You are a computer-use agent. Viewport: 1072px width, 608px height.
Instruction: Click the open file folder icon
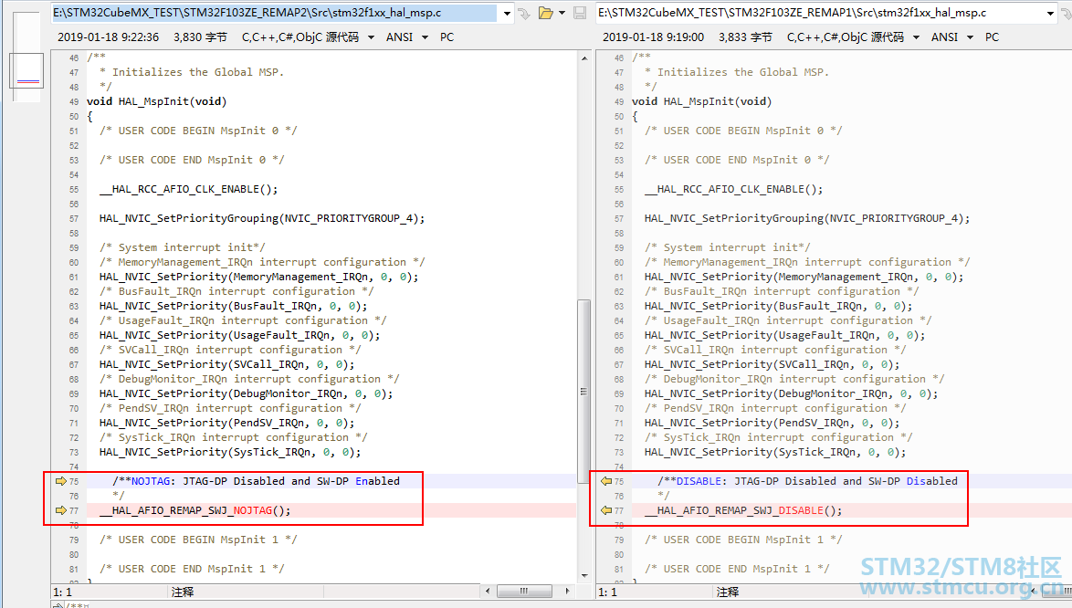[x=545, y=13]
